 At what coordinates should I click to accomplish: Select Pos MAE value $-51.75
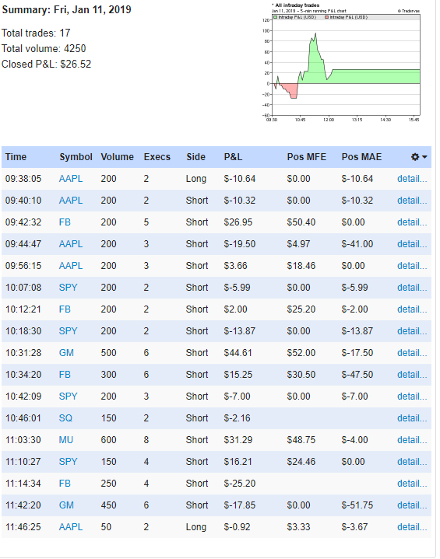(x=357, y=505)
